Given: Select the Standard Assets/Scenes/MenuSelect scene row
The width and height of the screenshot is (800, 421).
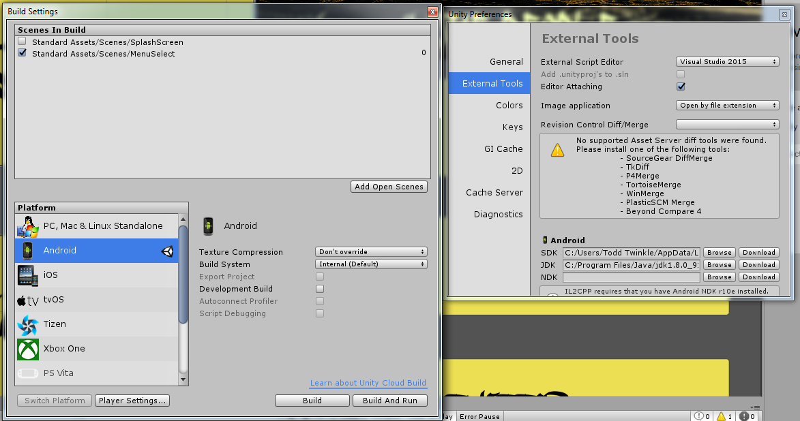Looking at the screenshot, I should [222, 54].
